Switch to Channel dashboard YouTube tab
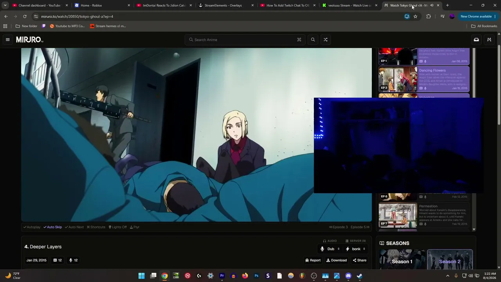Viewport: 501px width, 282px height. pos(40,5)
